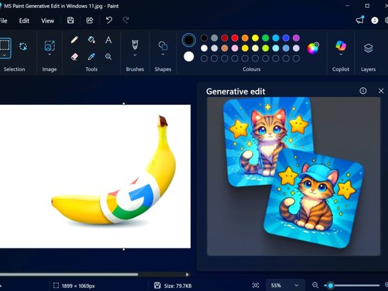Open the View menu
The height and width of the screenshot is (291, 388).
[x=47, y=21]
